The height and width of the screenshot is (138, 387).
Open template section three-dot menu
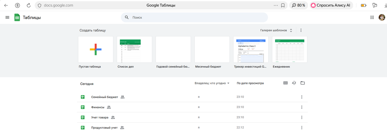(301, 30)
